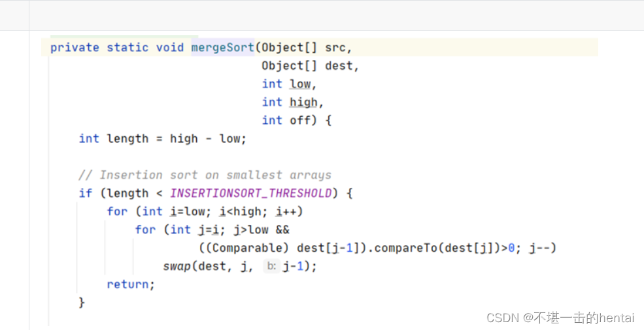Click the '(Comparable)' cast
This screenshot has height=330, width=644.
coord(247,248)
